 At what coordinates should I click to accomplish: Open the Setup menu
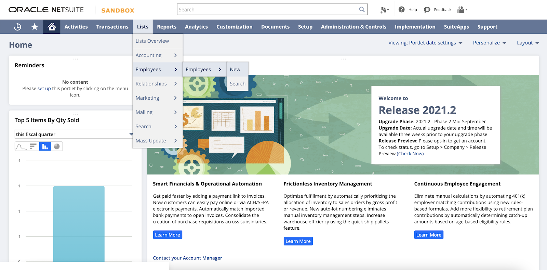click(305, 27)
